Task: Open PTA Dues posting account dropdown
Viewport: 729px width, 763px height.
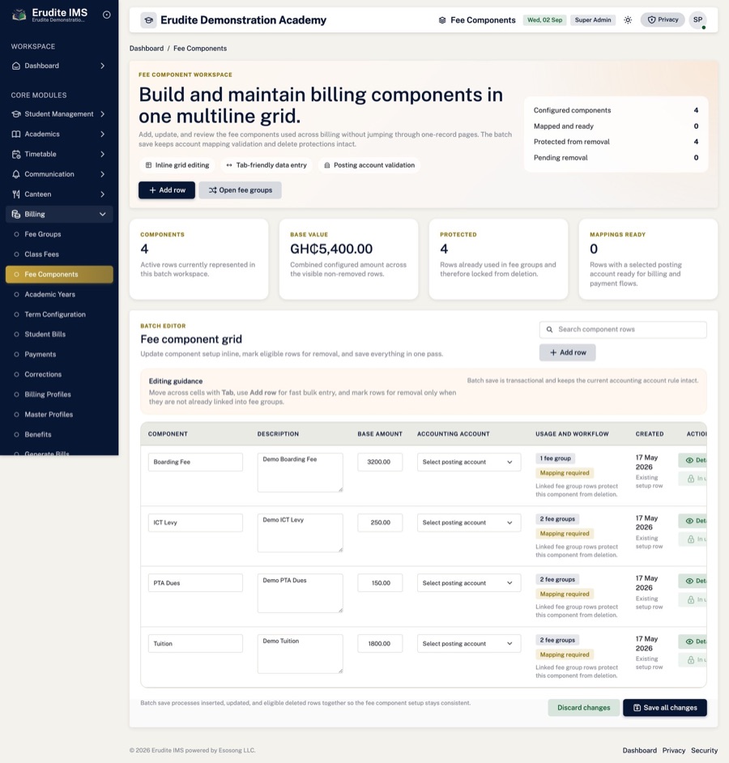Action: 469,583
